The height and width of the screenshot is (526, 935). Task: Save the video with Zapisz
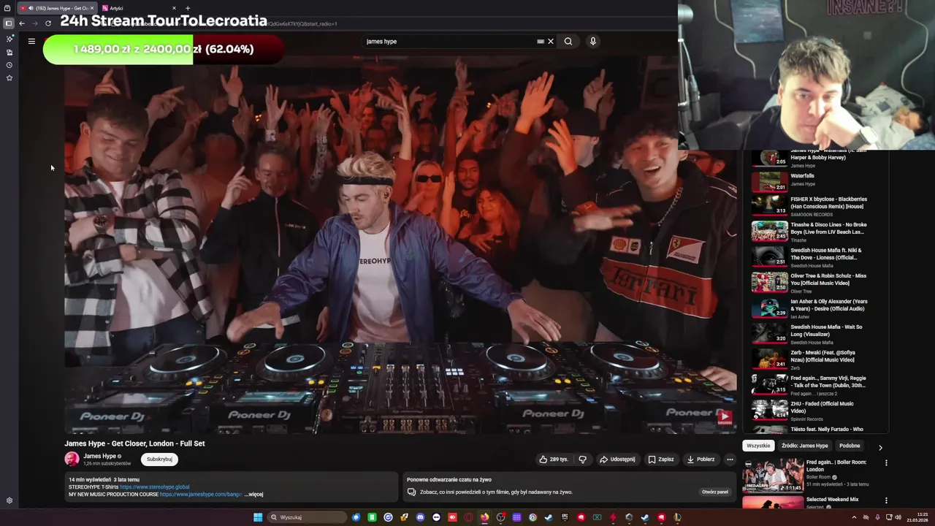point(661,460)
